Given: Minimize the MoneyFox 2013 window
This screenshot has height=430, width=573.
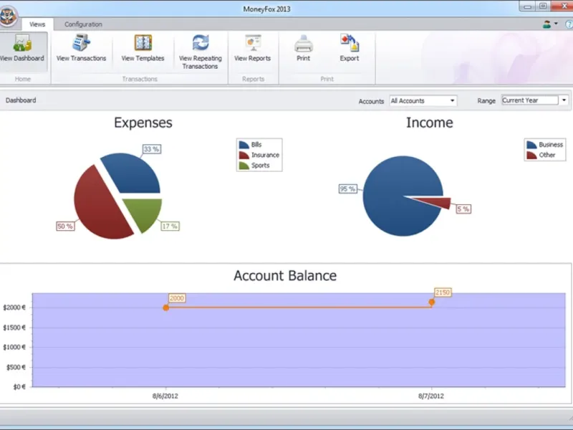Looking at the screenshot, I should pos(527,6).
